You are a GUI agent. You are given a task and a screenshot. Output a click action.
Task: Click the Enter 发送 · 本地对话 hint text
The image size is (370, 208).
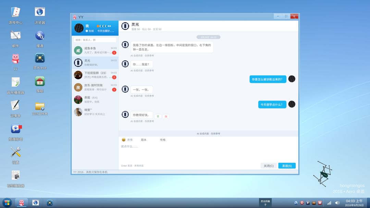(x=132, y=166)
